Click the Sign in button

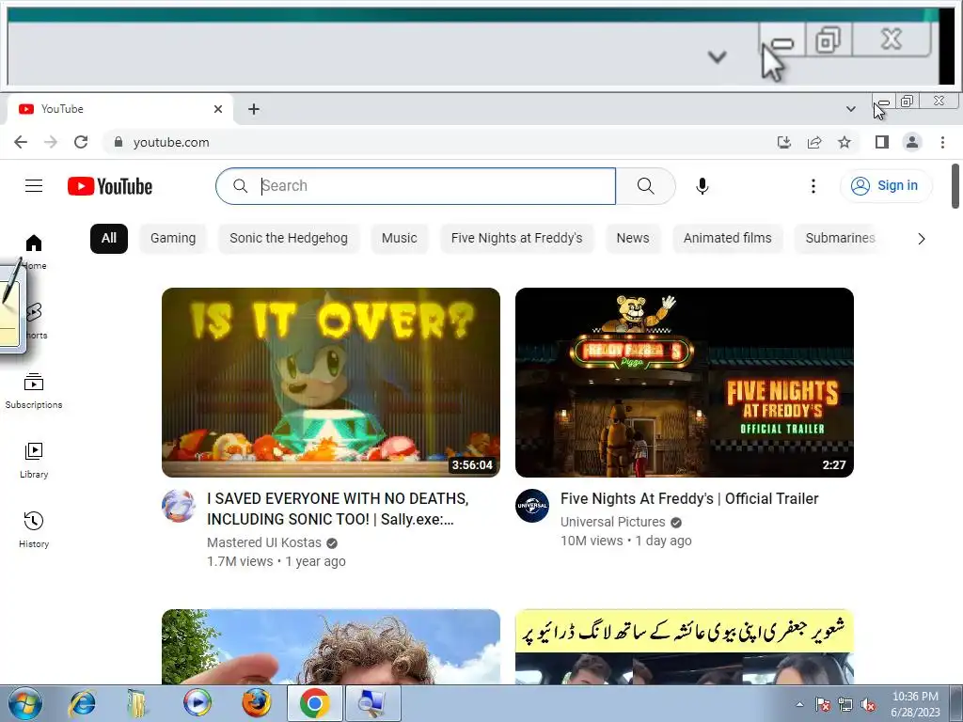(886, 186)
